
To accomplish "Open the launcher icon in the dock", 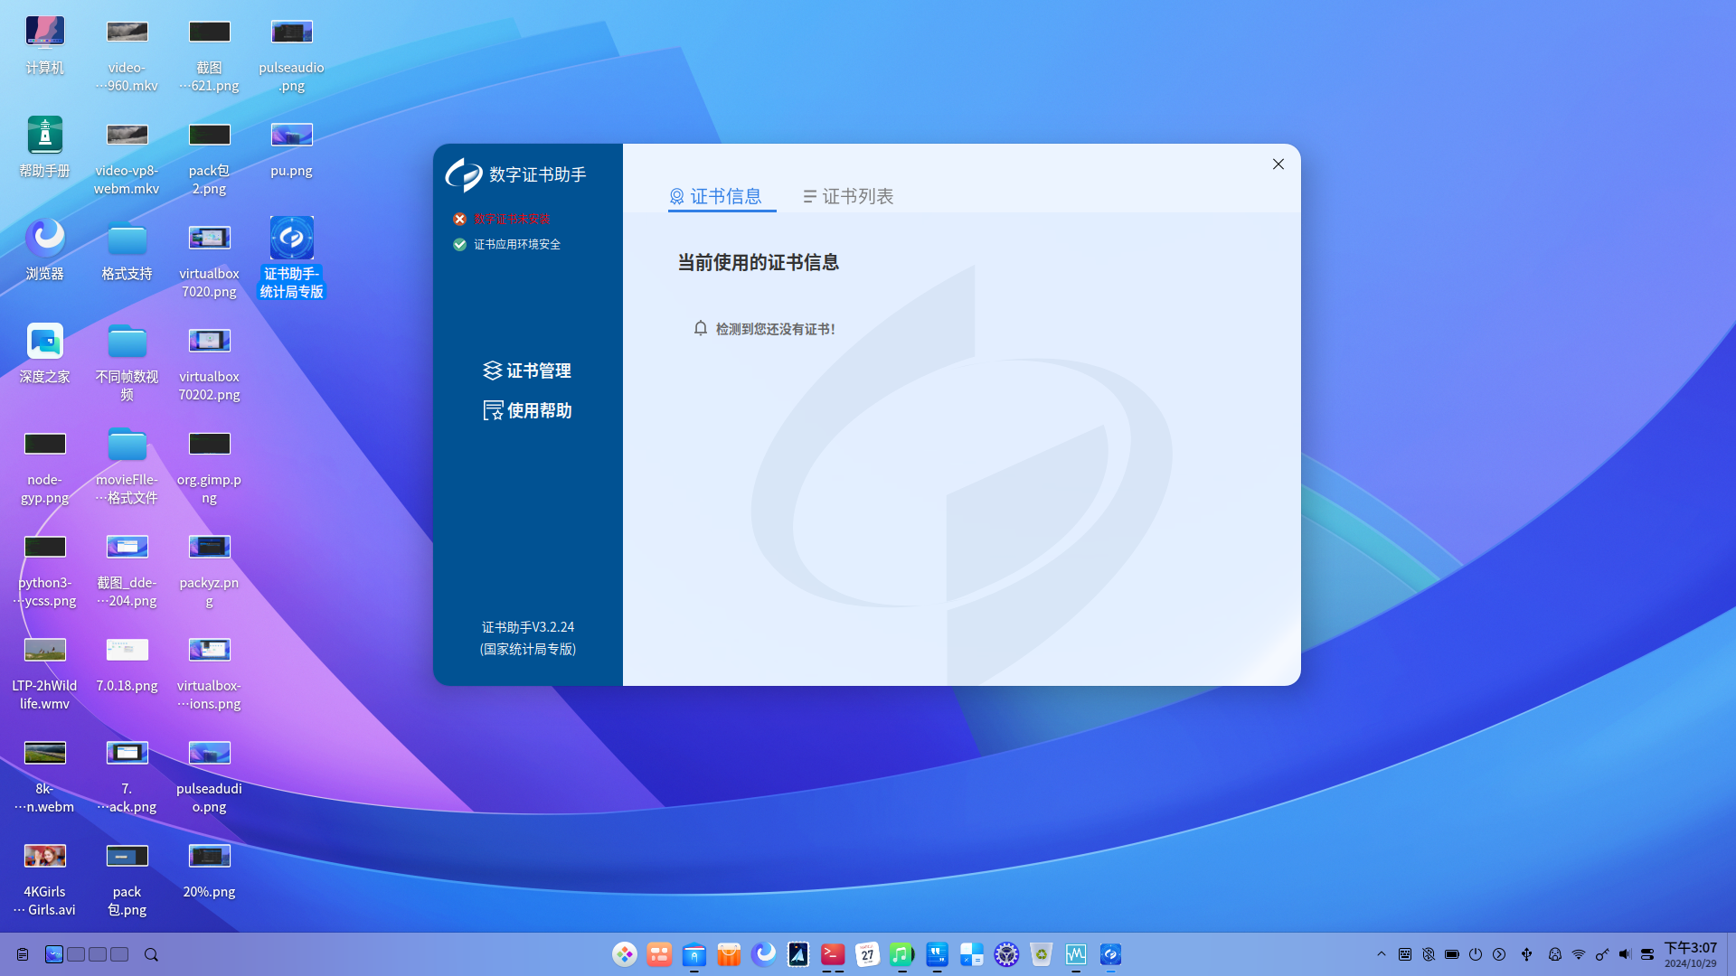I will (625, 954).
